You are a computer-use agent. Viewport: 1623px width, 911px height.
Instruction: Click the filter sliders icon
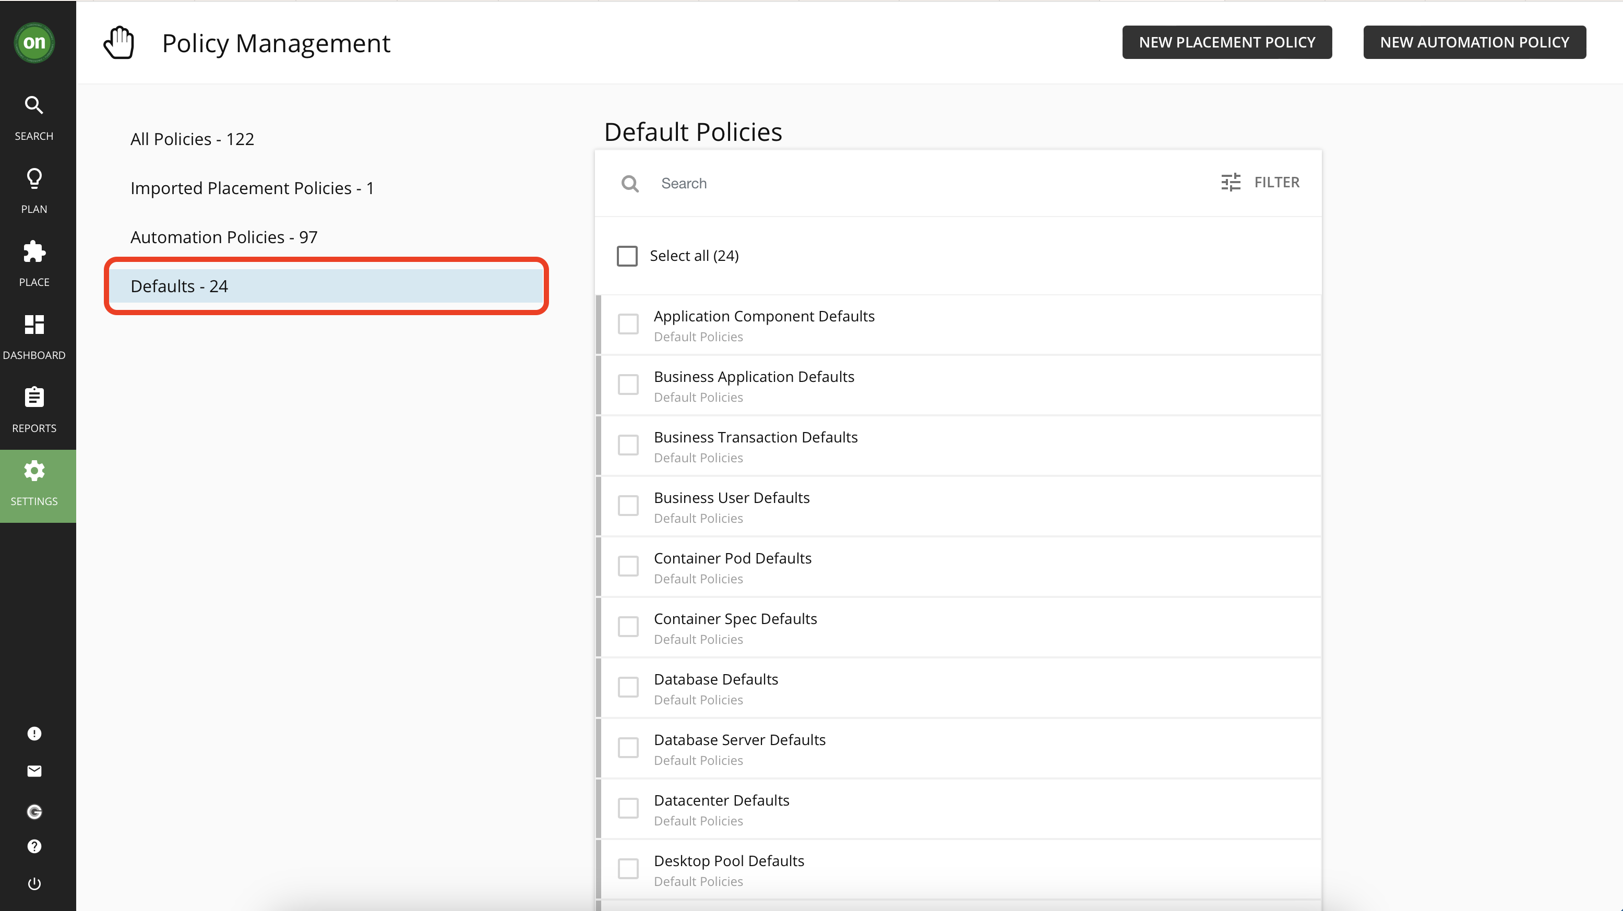click(1231, 182)
